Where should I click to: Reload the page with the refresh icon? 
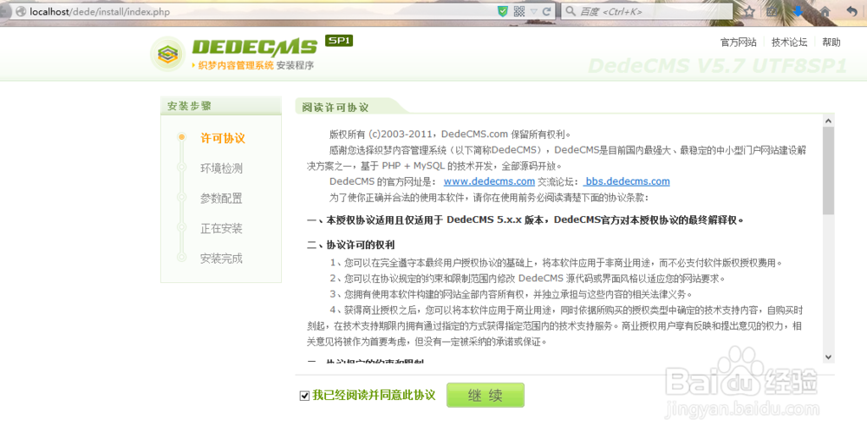pos(547,11)
